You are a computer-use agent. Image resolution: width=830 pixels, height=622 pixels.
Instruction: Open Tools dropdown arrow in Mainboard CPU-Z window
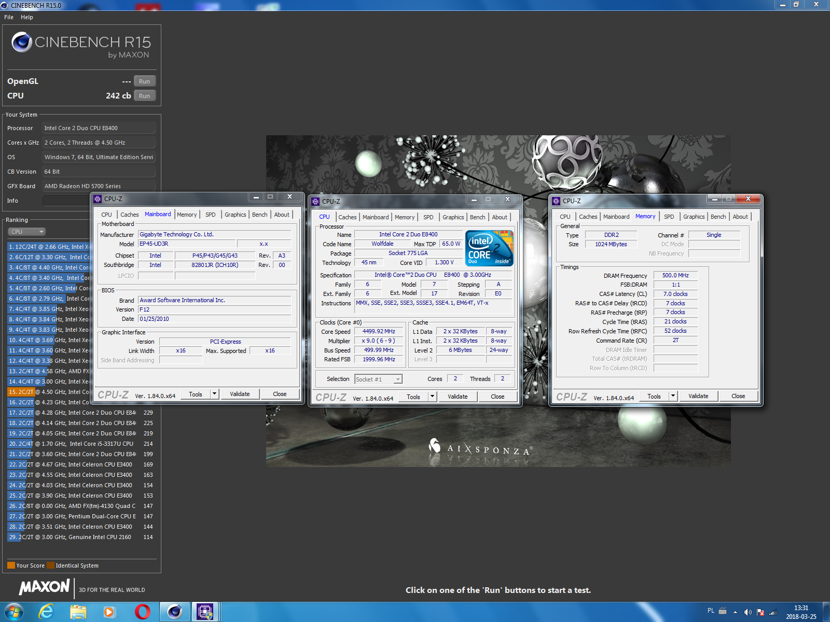click(214, 394)
